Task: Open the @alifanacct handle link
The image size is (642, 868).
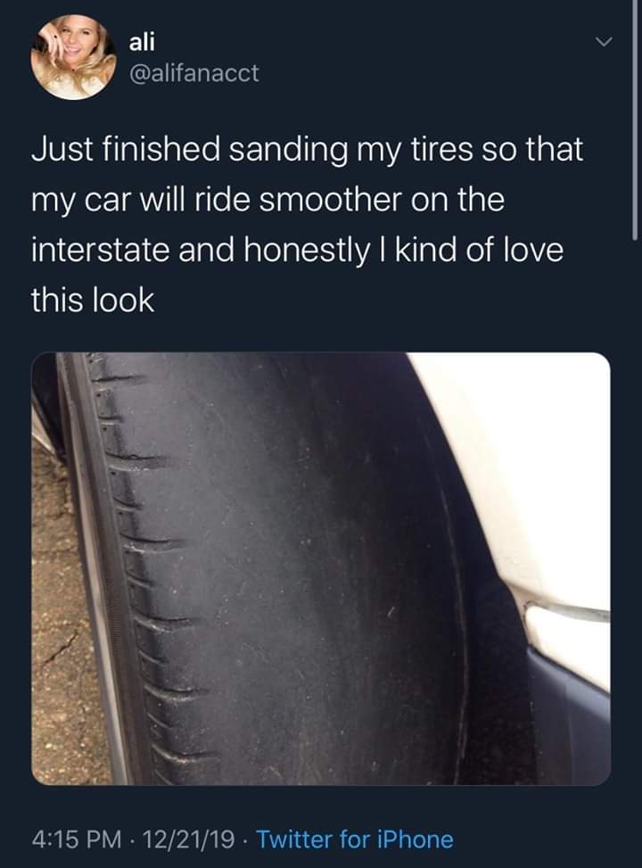Action: point(194,73)
